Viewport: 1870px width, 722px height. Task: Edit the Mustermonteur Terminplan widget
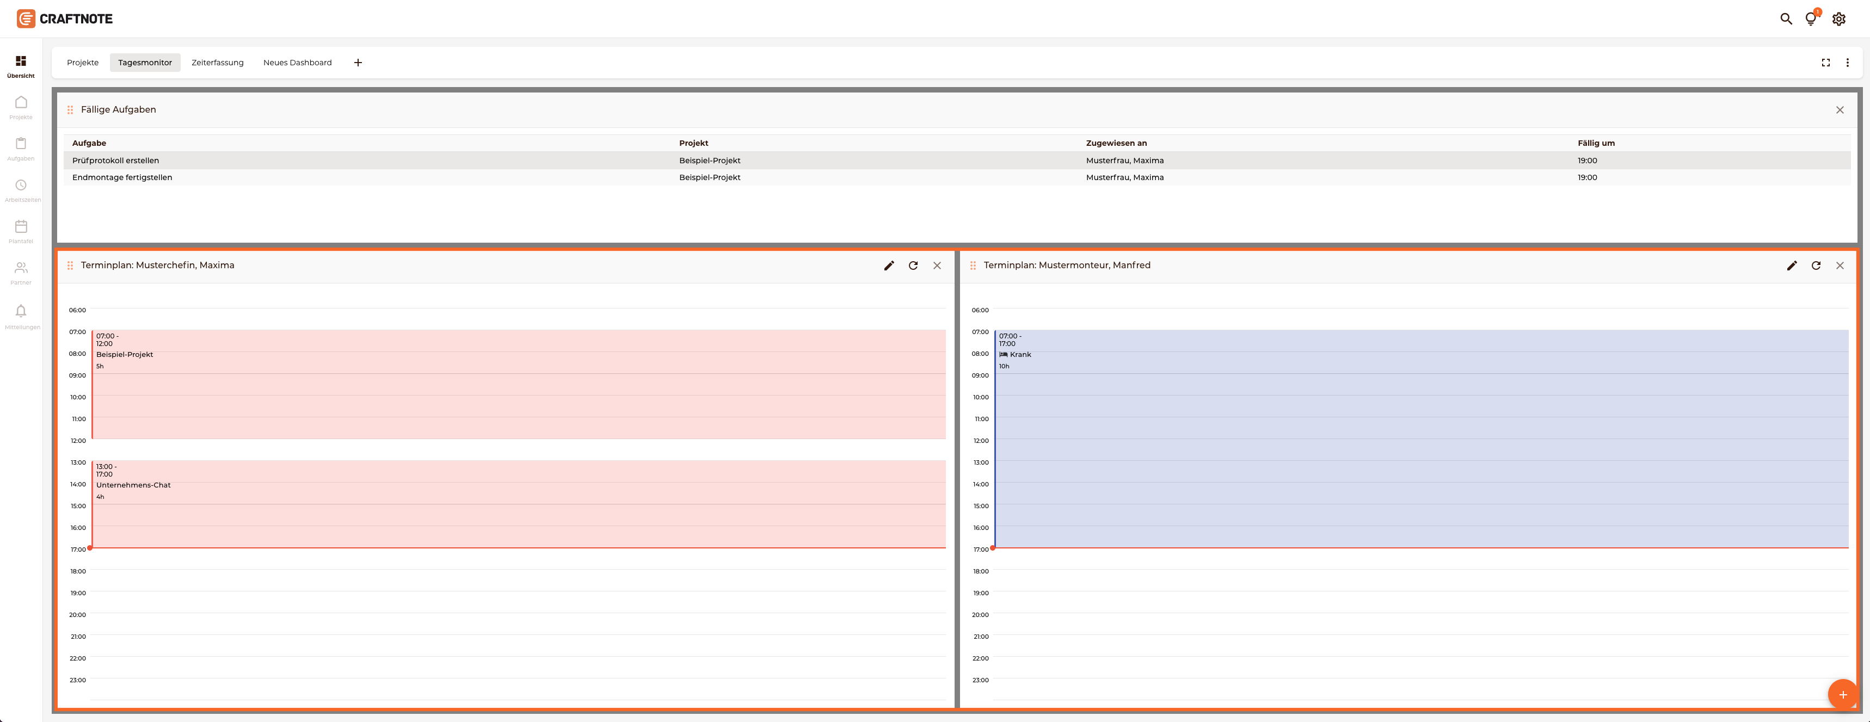(1792, 266)
